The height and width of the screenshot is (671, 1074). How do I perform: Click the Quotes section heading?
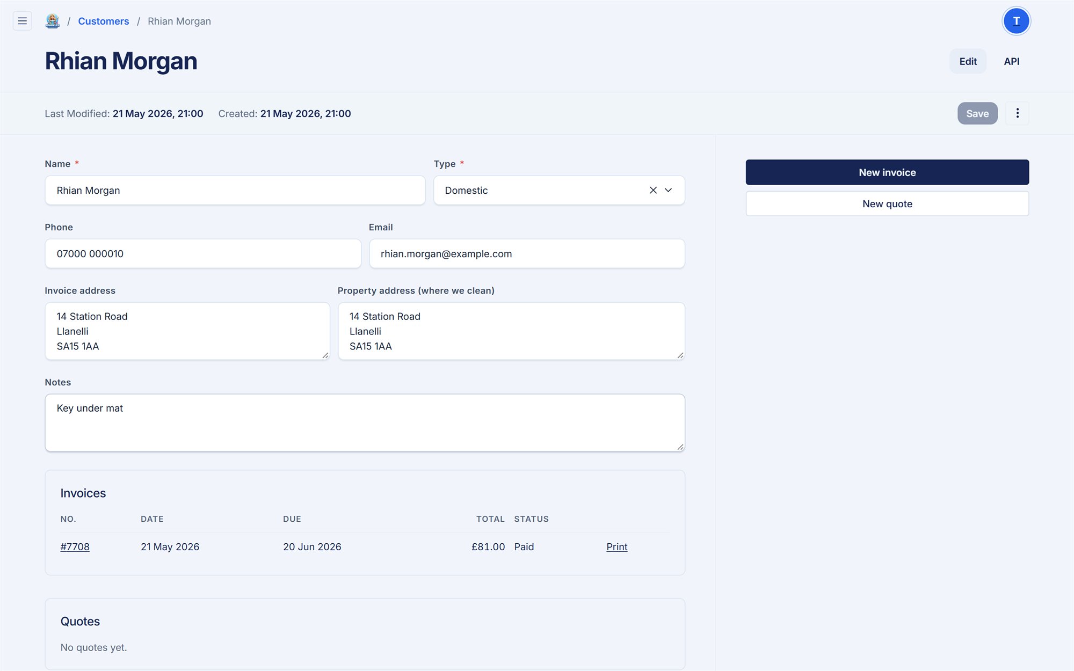[x=80, y=621]
